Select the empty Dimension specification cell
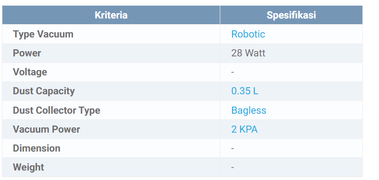 click(x=291, y=148)
